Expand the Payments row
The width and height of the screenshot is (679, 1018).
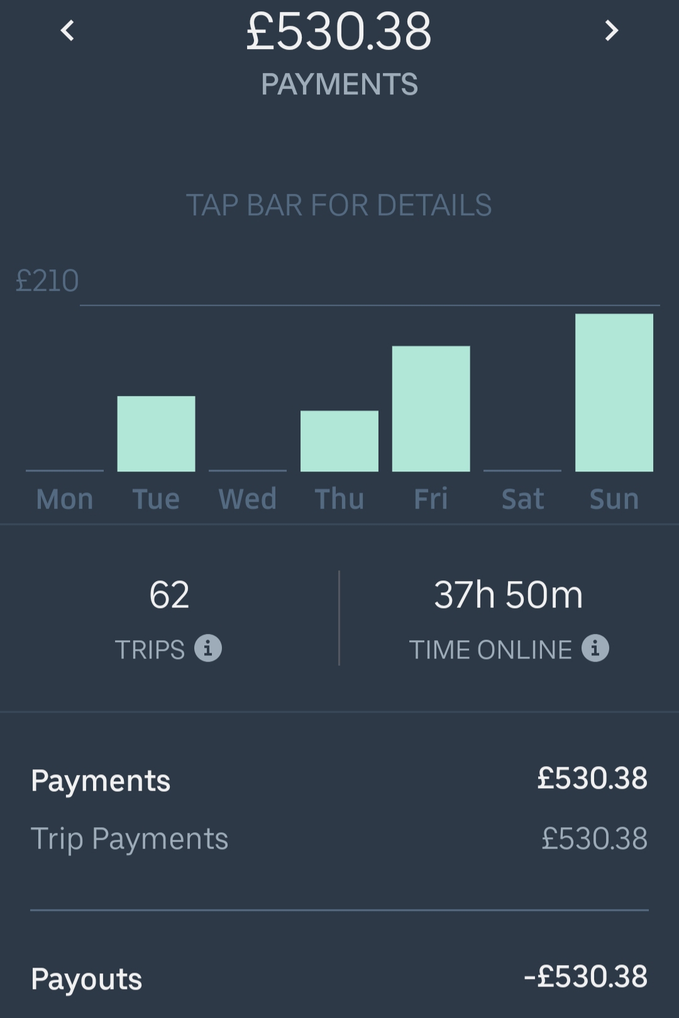coord(339,780)
